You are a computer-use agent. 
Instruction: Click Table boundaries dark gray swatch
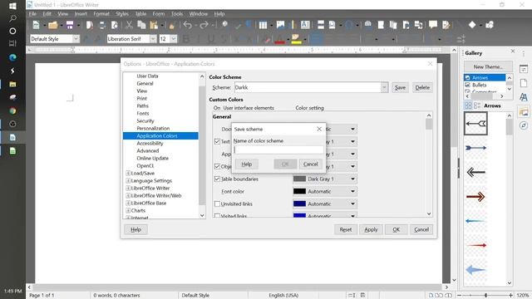pos(299,179)
